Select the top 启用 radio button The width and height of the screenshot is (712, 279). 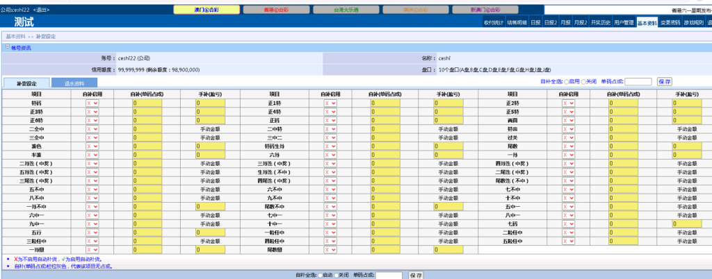click(567, 81)
